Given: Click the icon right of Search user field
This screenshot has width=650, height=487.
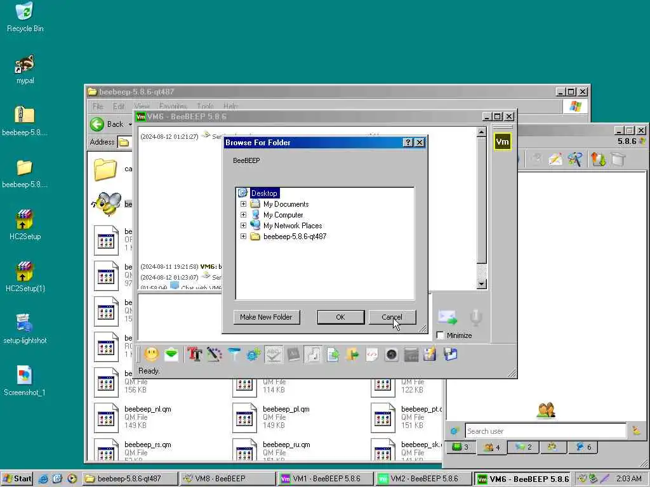Looking at the screenshot, I should click(636, 431).
